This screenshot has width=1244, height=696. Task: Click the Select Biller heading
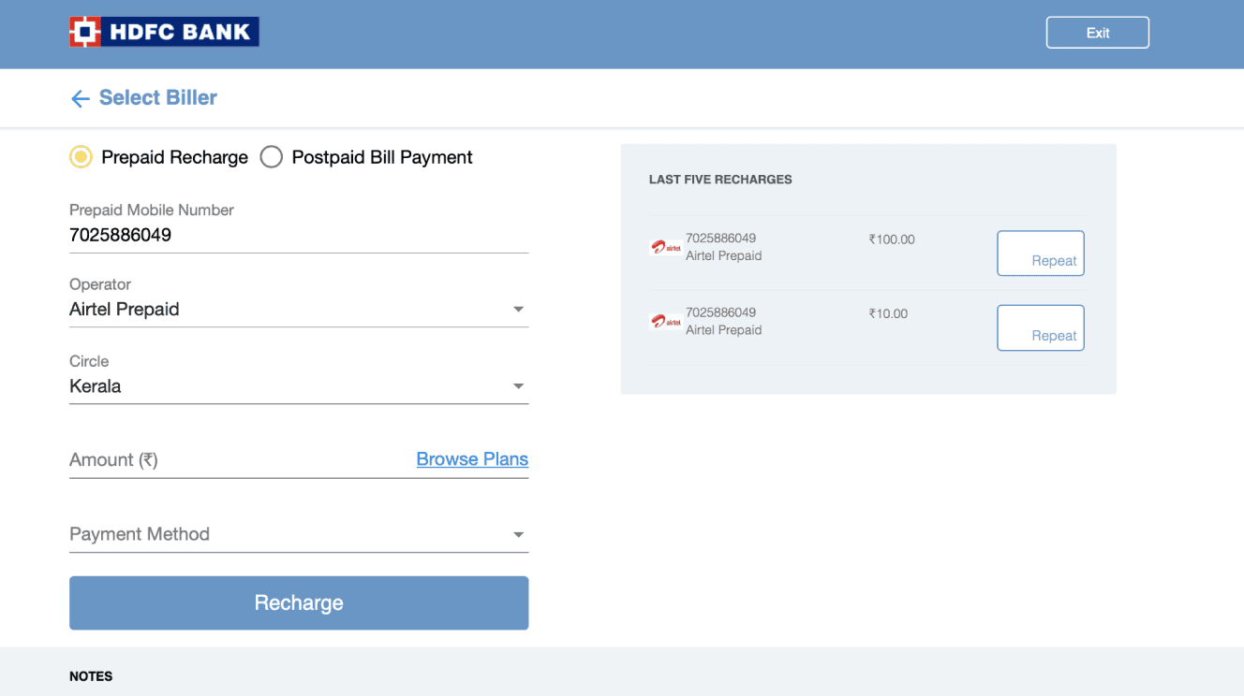point(158,97)
